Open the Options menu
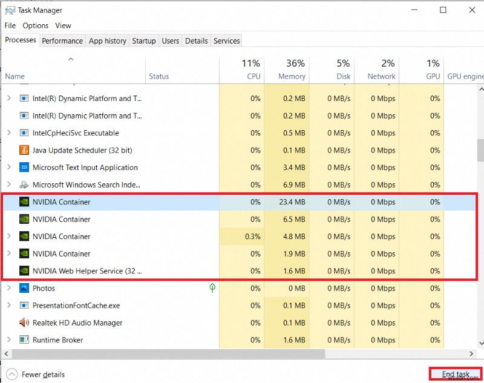The image size is (484, 383). click(36, 25)
